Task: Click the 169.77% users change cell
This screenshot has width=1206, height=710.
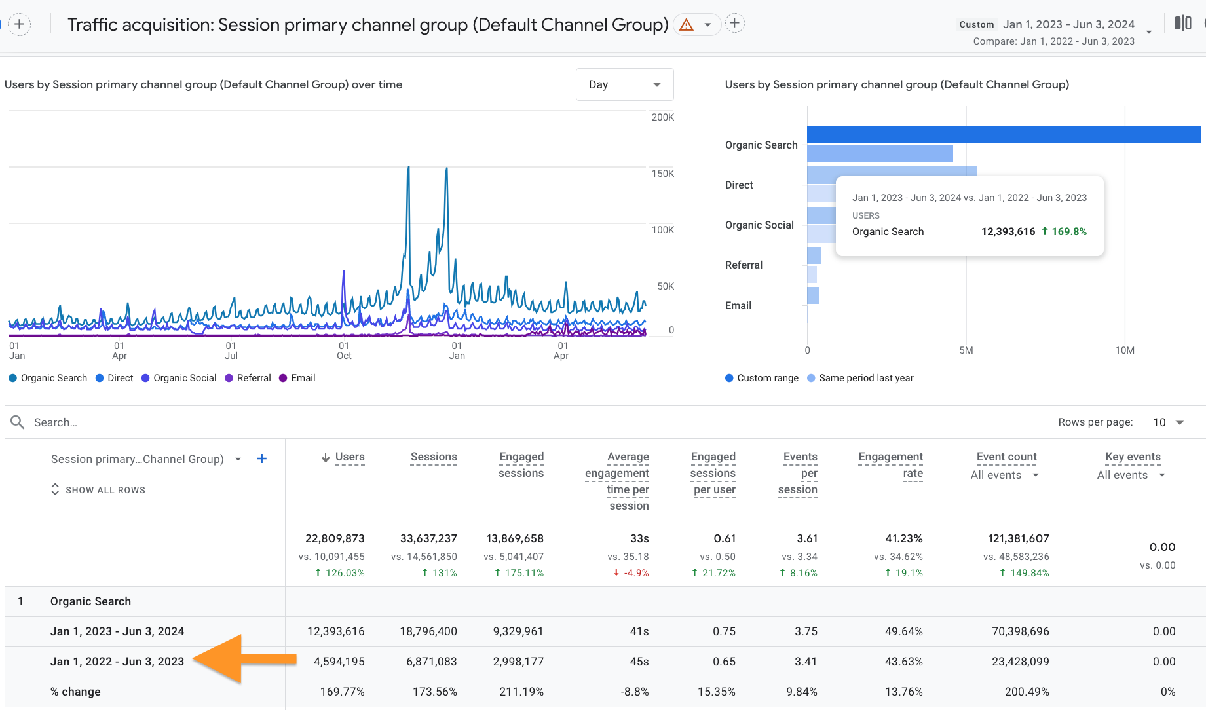Action: click(x=343, y=692)
